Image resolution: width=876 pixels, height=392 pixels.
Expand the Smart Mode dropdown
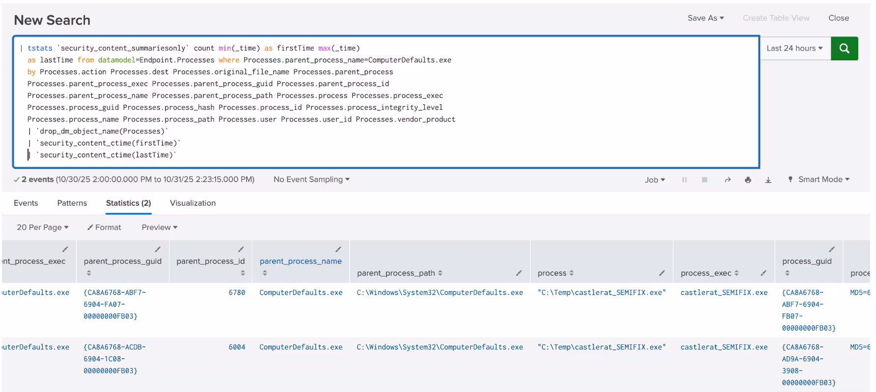click(823, 179)
